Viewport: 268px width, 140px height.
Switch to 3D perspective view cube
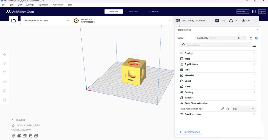click(14, 136)
